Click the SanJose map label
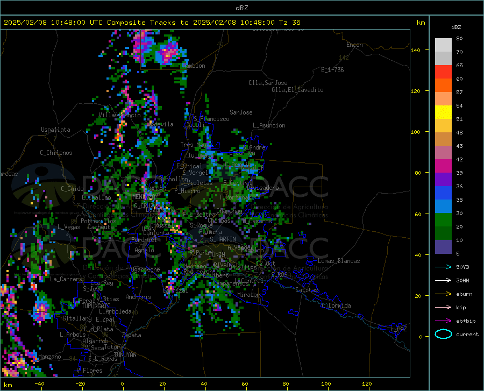Viewport: 484px width, 391px height. coord(241,112)
